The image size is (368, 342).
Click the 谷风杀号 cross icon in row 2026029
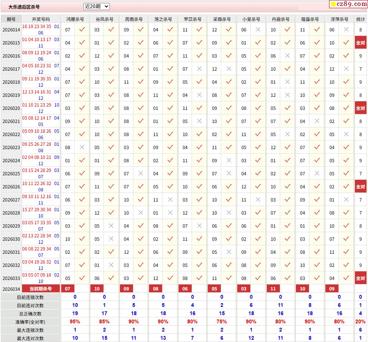(x=111, y=226)
